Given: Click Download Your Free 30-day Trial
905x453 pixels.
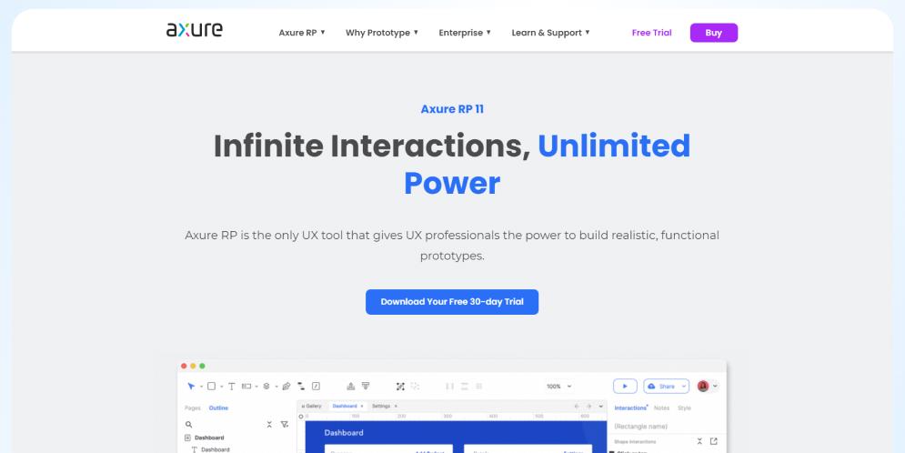Looking at the screenshot, I should 452,302.
